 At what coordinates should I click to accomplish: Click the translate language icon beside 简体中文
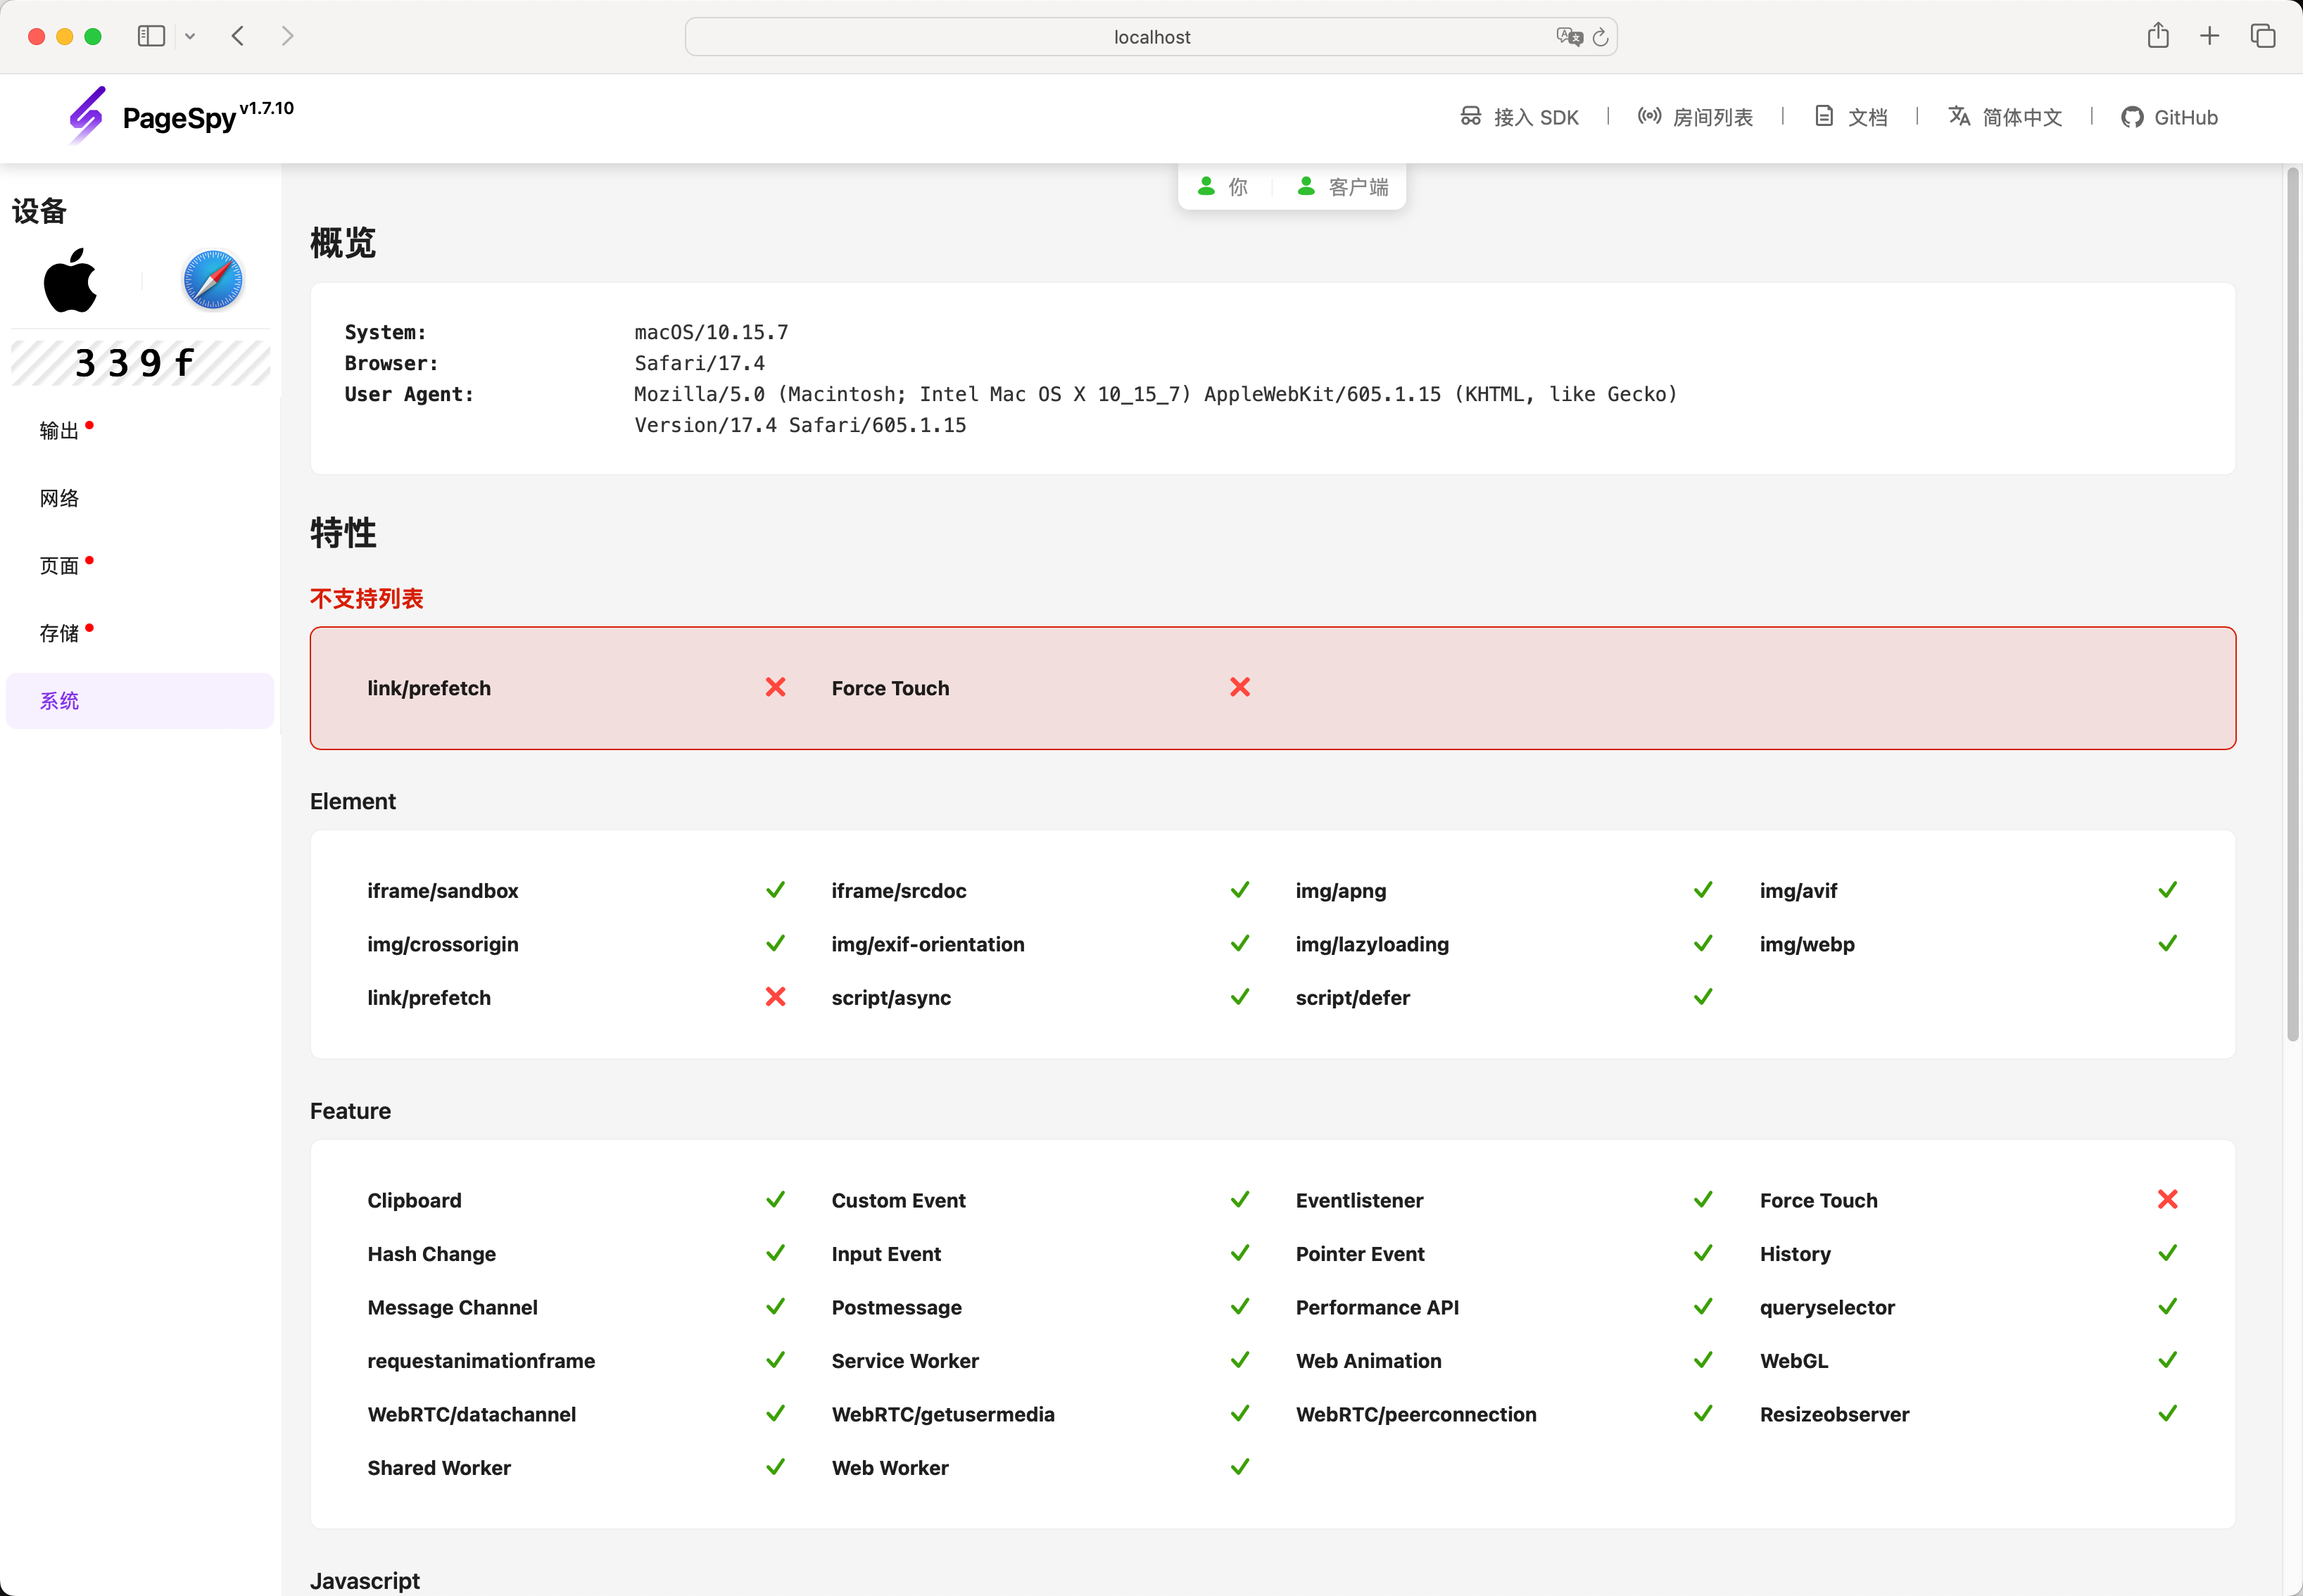[1959, 116]
